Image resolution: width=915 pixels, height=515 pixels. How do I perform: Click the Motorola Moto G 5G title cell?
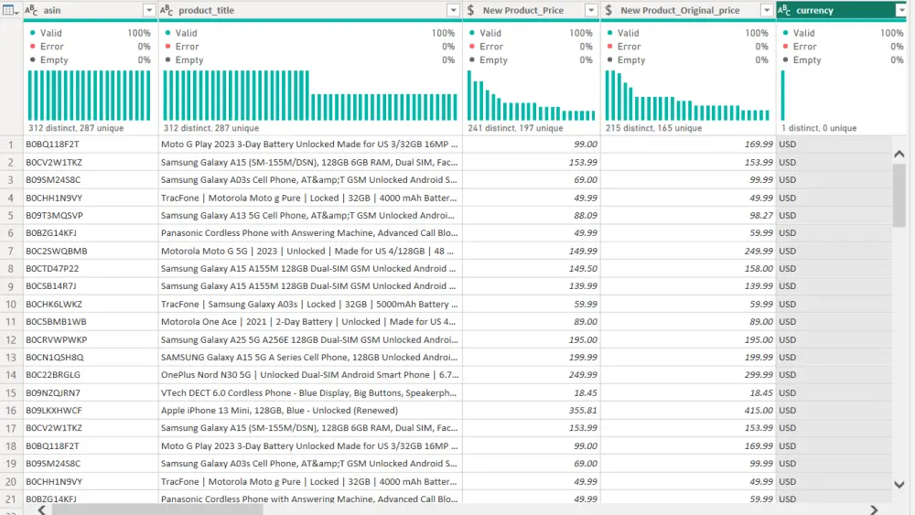pyautogui.click(x=310, y=251)
